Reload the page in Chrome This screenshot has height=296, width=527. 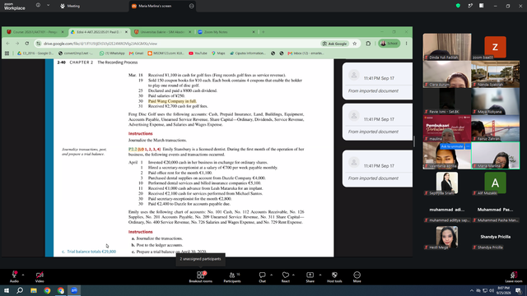(27, 44)
